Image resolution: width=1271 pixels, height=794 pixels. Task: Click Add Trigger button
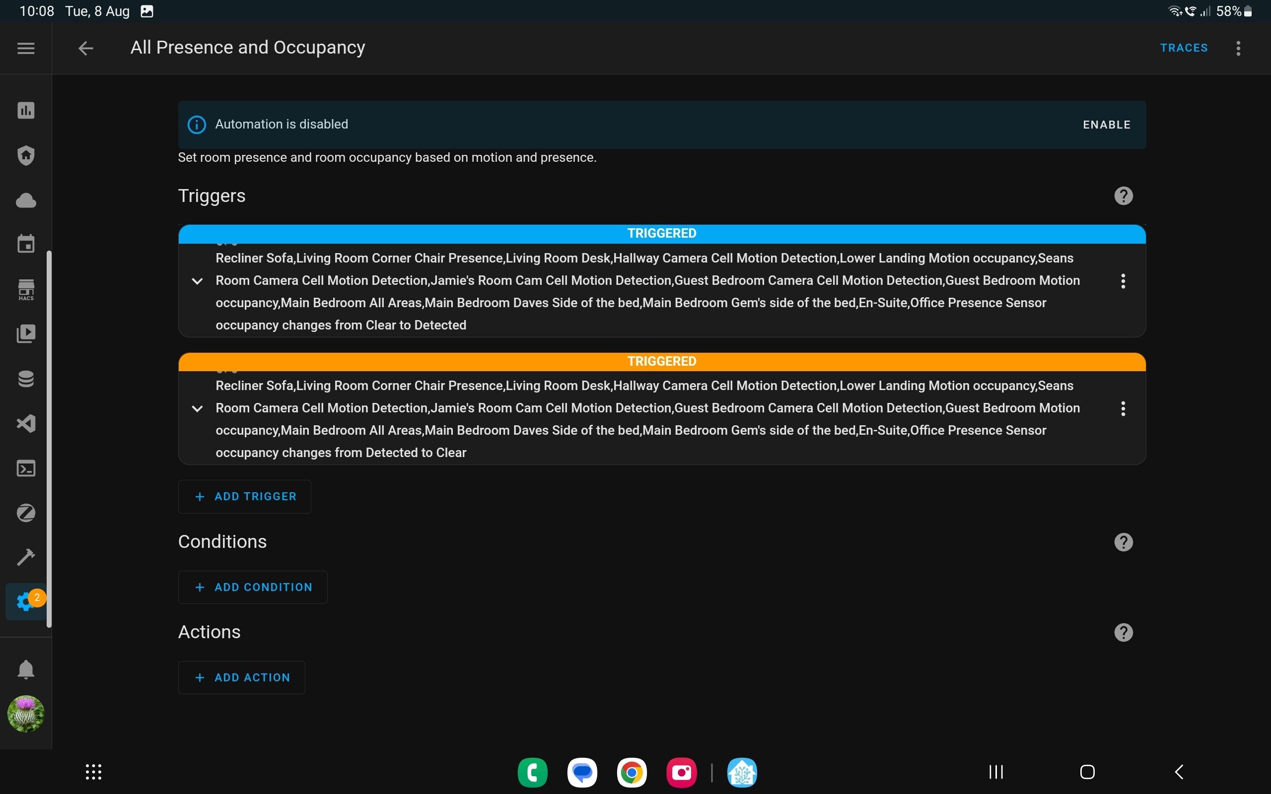point(245,496)
